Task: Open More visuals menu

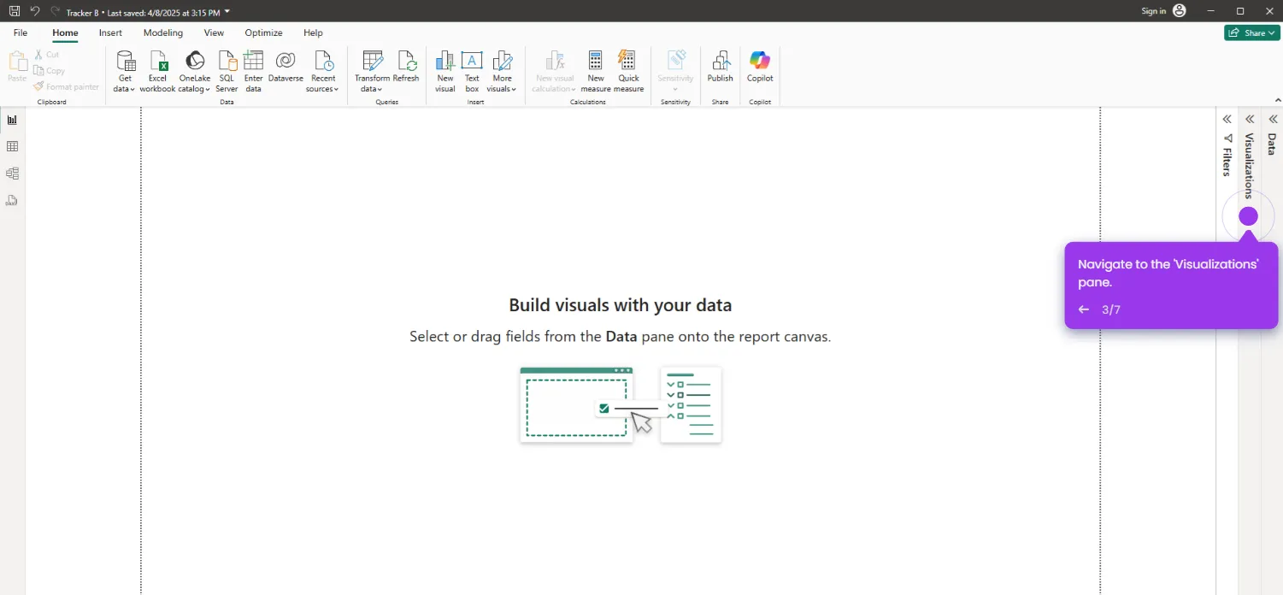Action: click(502, 72)
